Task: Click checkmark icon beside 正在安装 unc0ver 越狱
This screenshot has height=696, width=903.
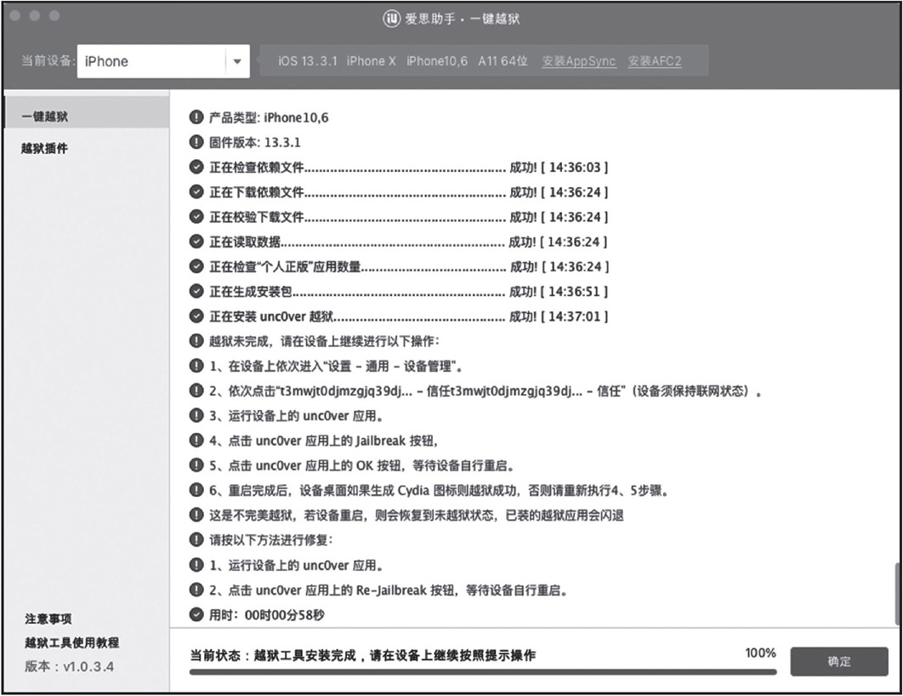Action: 196,317
